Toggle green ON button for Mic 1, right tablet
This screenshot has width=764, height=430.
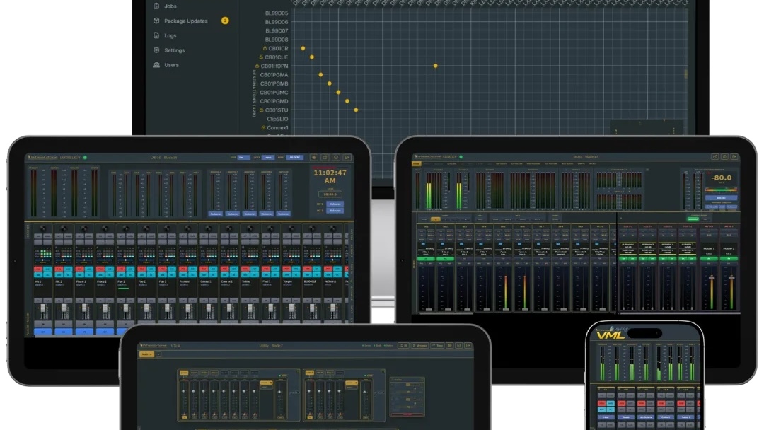(x=426, y=259)
